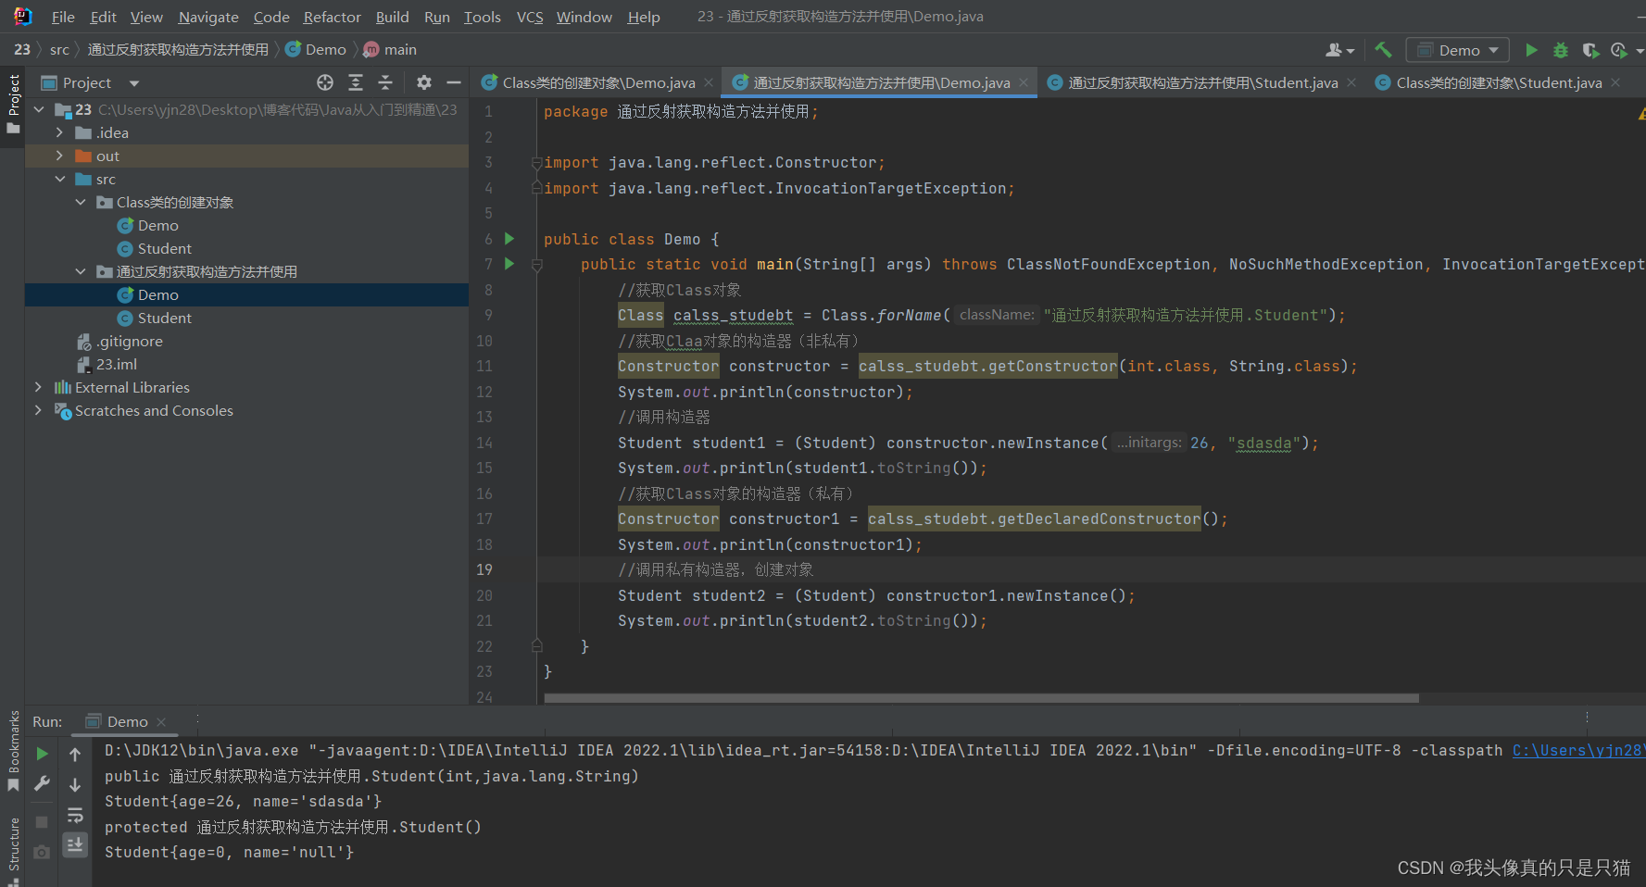Viewport: 1646px width, 887px height.
Task: Fold main method at line 7 gutter
Action: (x=536, y=265)
